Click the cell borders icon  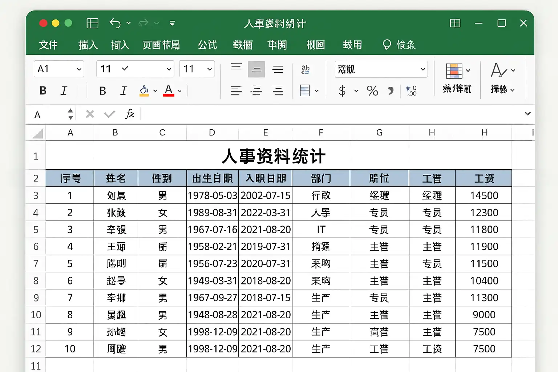tap(305, 90)
